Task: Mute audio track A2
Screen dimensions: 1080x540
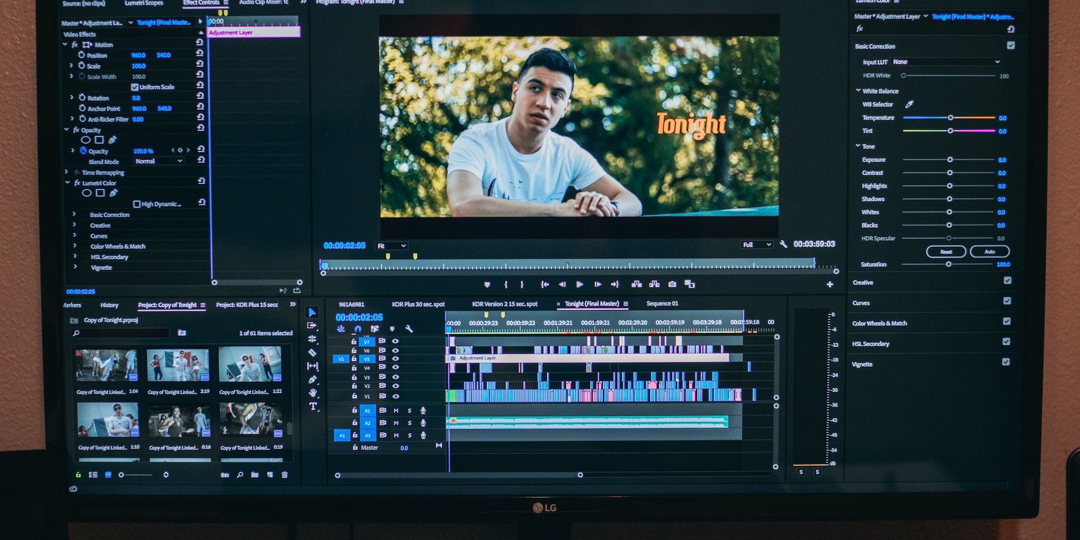Action: pyautogui.click(x=396, y=422)
